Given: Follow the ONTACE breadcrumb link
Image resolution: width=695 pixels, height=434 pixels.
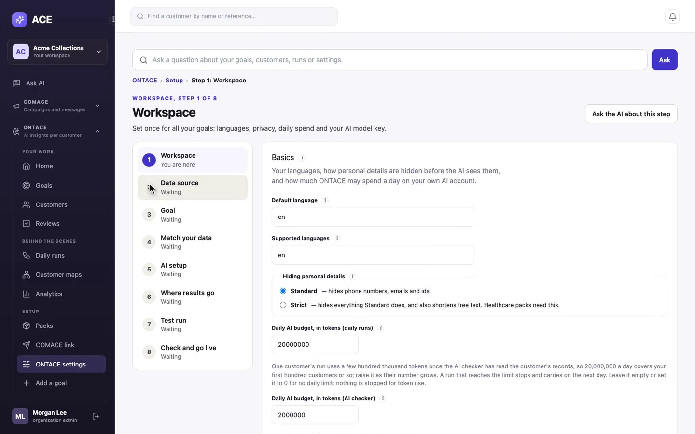Looking at the screenshot, I should point(145,81).
